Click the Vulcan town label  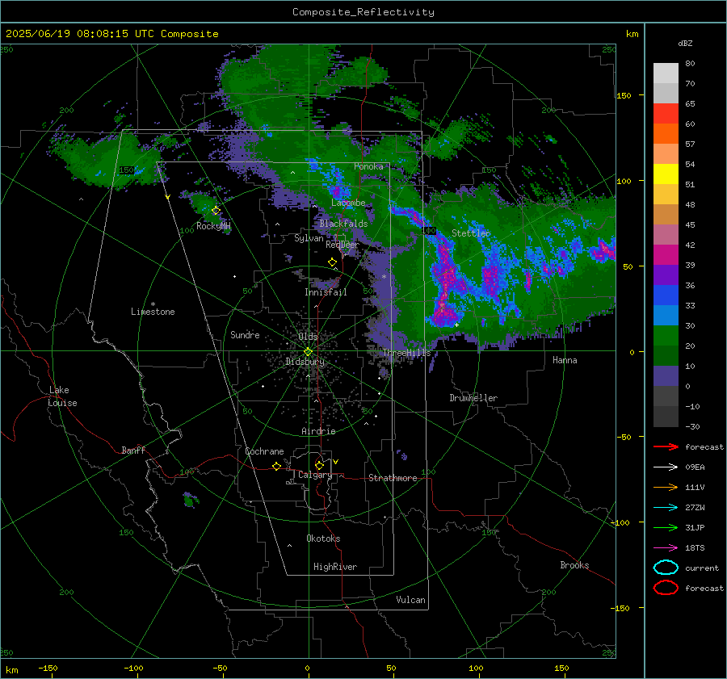410,600
